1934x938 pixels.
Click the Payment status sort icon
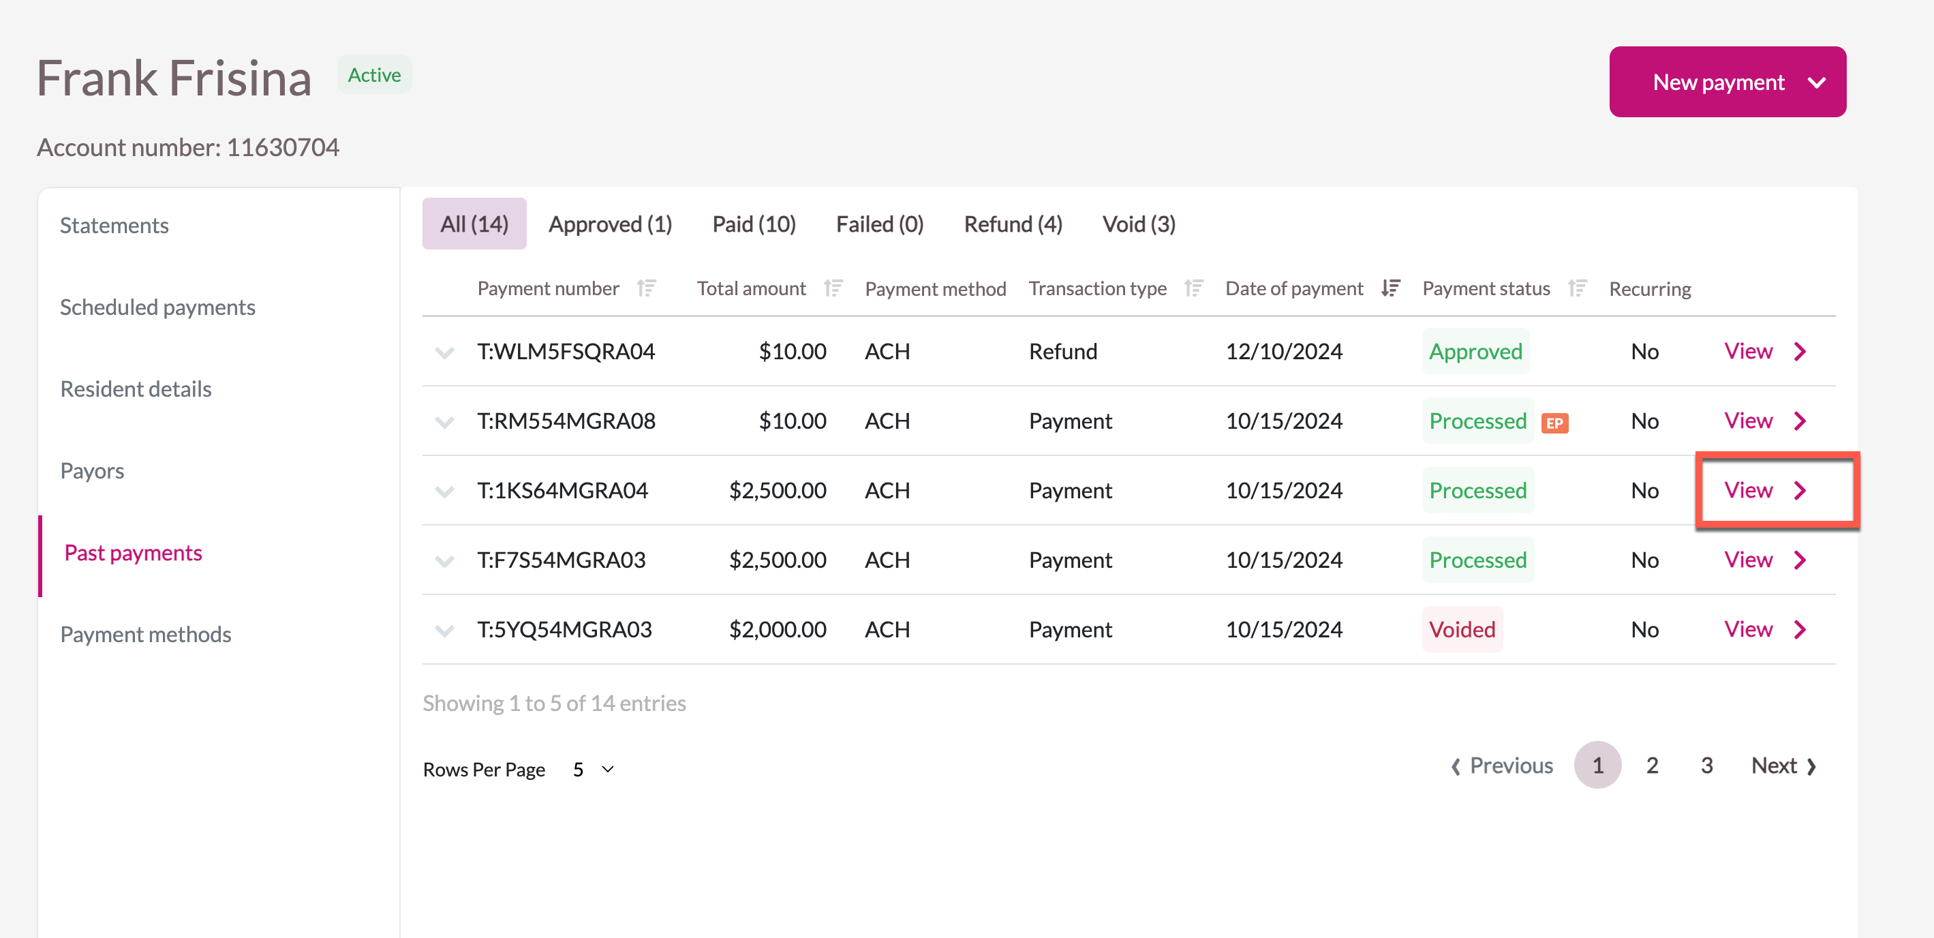coord(1578,288)
